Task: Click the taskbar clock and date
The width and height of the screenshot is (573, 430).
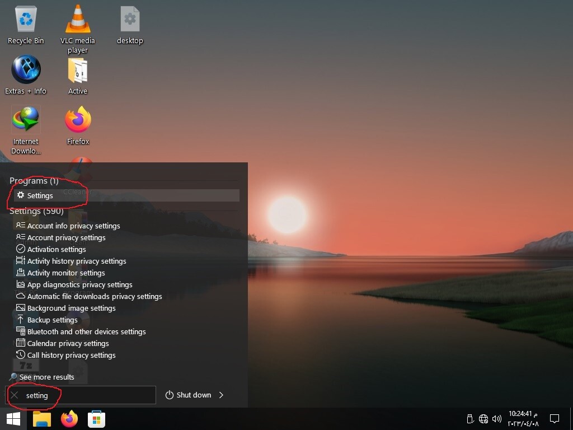Action: (523, 419)
